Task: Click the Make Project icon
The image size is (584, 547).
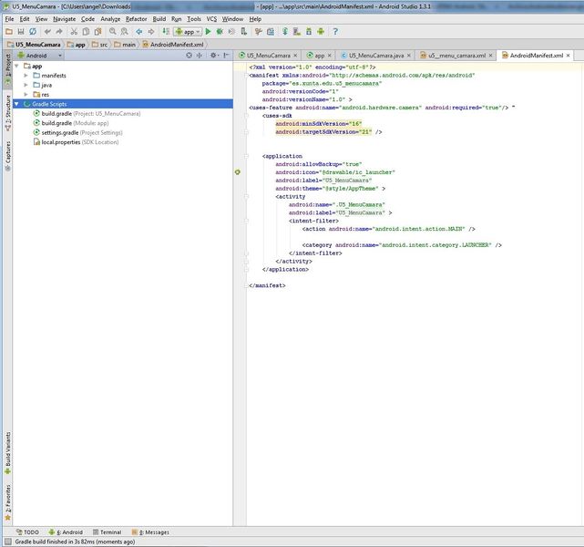Action: (x=166, y=32)
